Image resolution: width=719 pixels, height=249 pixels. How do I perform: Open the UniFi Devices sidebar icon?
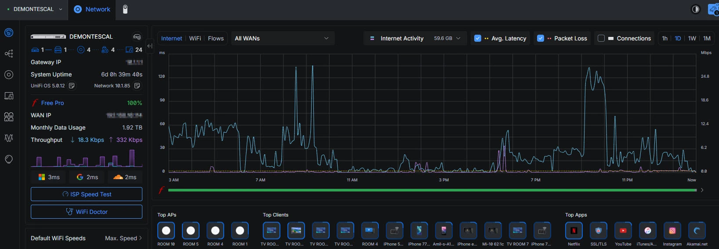click(x=9, y=75)
